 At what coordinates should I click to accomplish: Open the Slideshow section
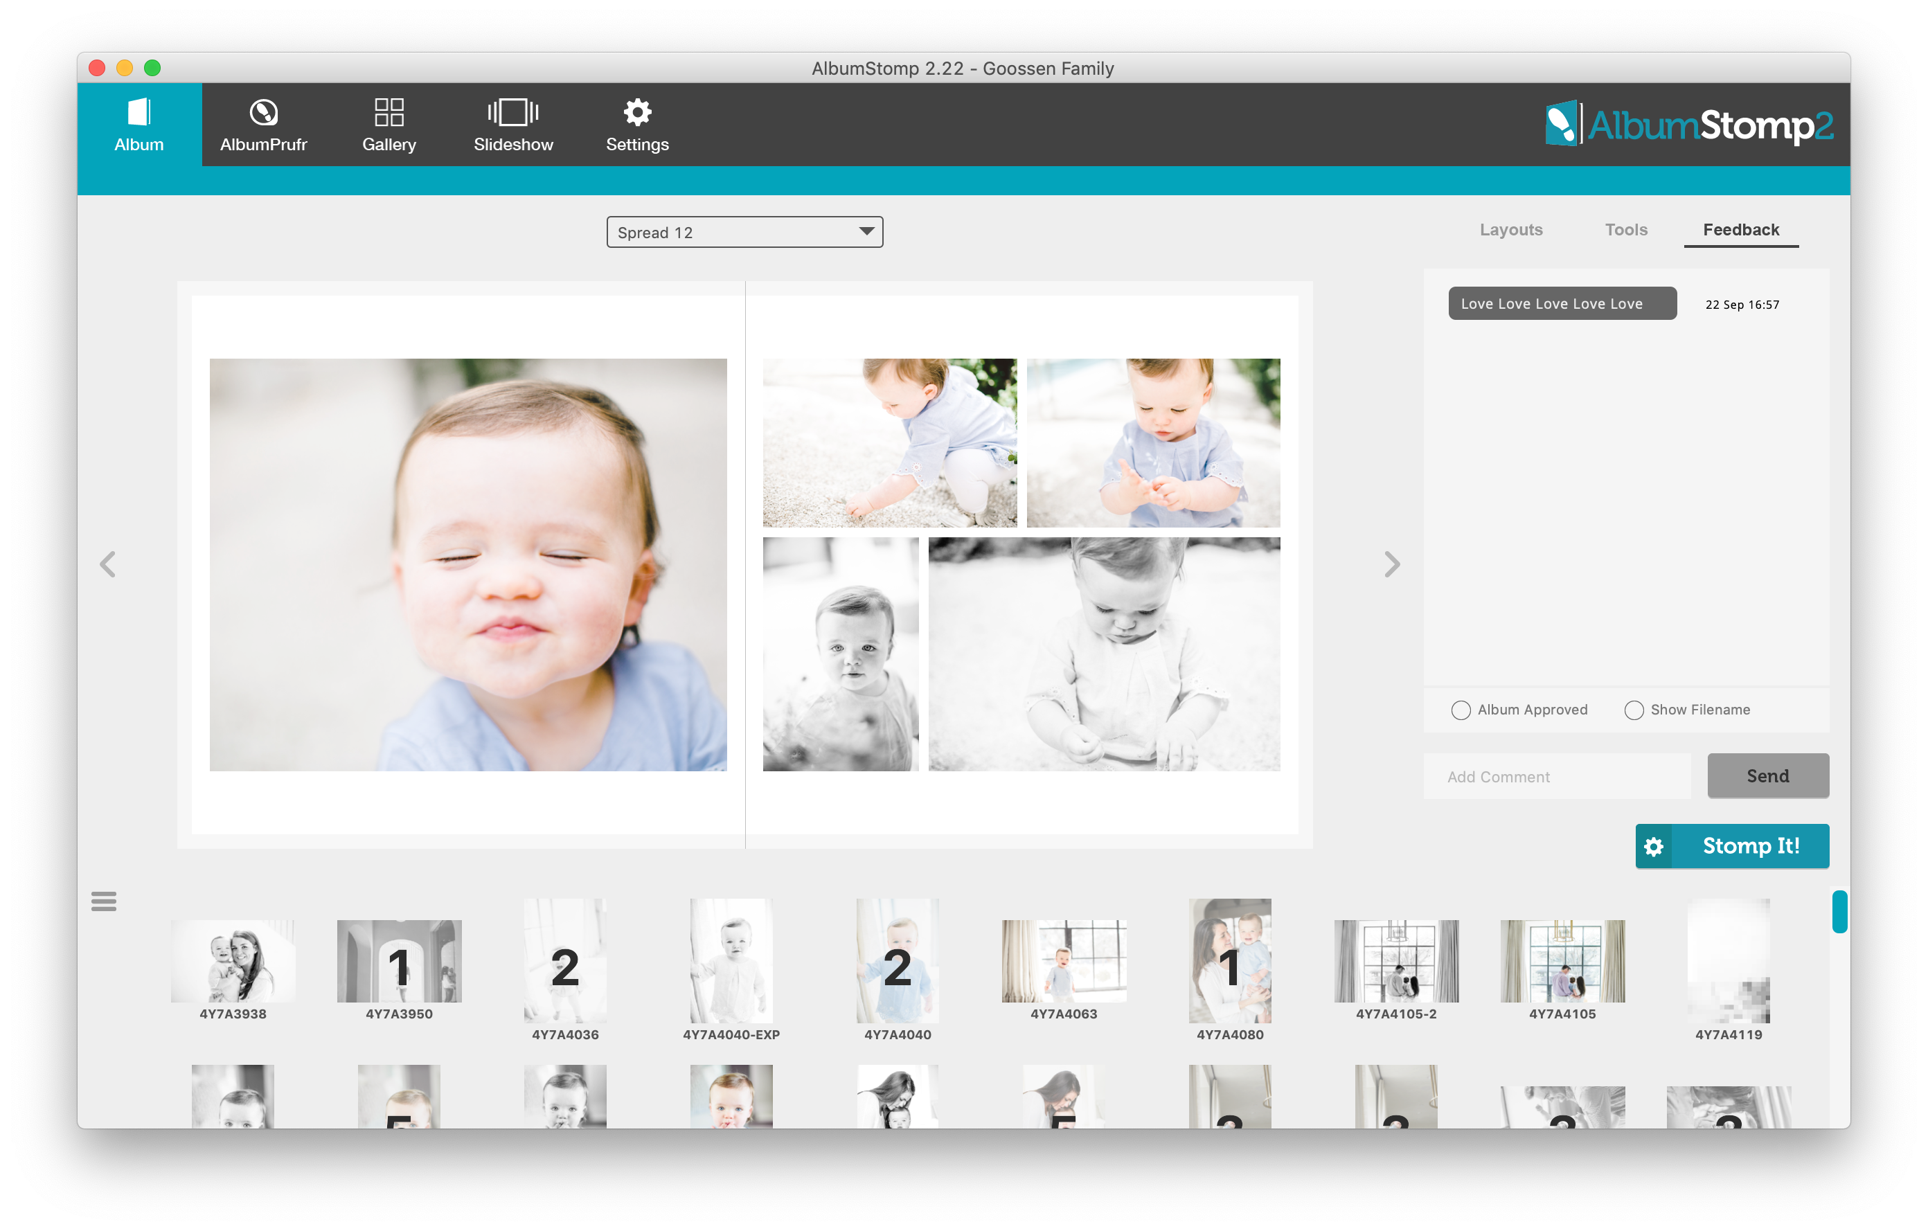pyautogui.click(x=513, y=124)
